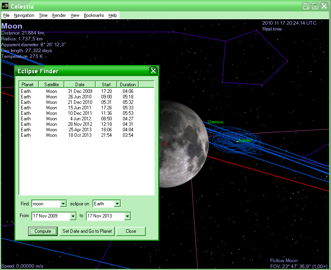
Task: Open the Render menu
Action: (x=59, y=15)
